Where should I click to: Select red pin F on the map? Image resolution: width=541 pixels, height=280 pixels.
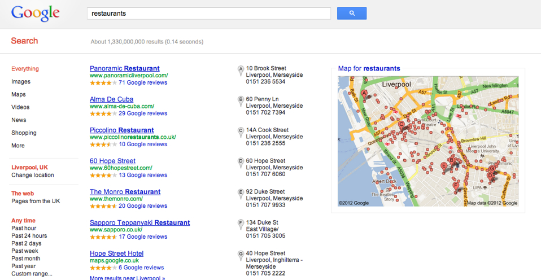(x=456, y=187)
